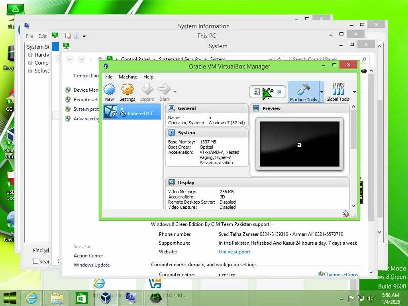
Task: Open the Help menu in VirtualBox
Action: (148, 77)
